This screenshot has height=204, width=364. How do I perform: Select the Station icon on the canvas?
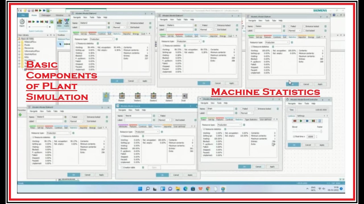(x=122, y=96)
